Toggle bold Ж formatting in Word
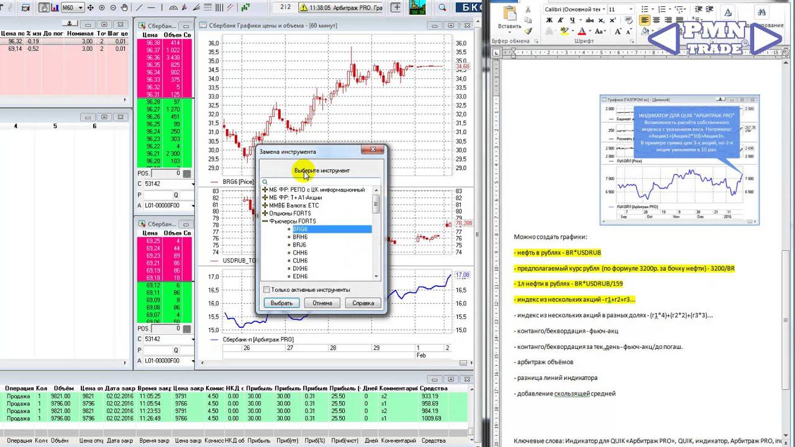The image size is (795, 447). [550, 20]
